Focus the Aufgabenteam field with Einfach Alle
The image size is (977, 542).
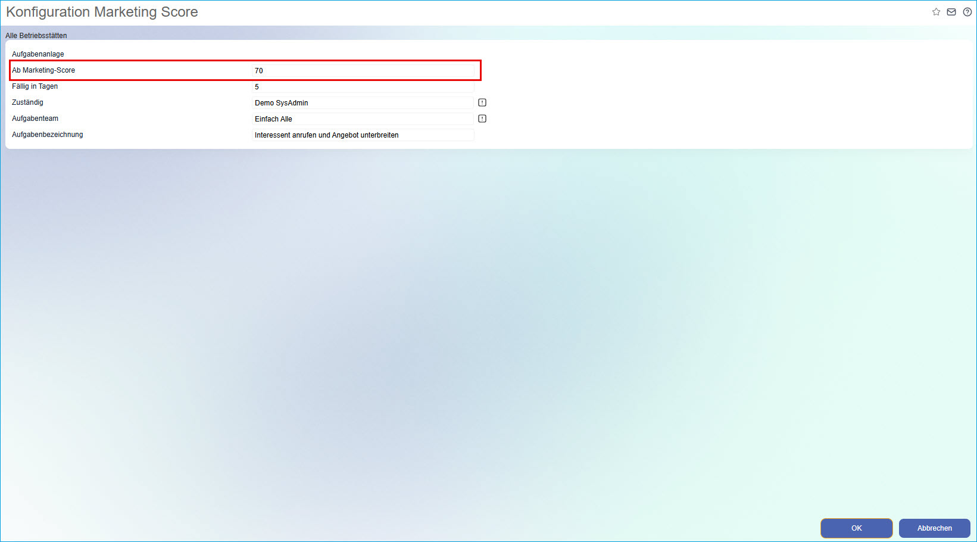[363, 119]
